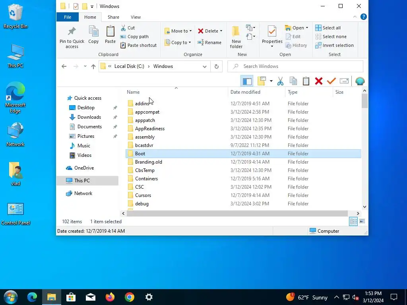The width and height of the screenshot is (407, 305).
Task: Click Edit in the Open group
Action: (293, 37)
